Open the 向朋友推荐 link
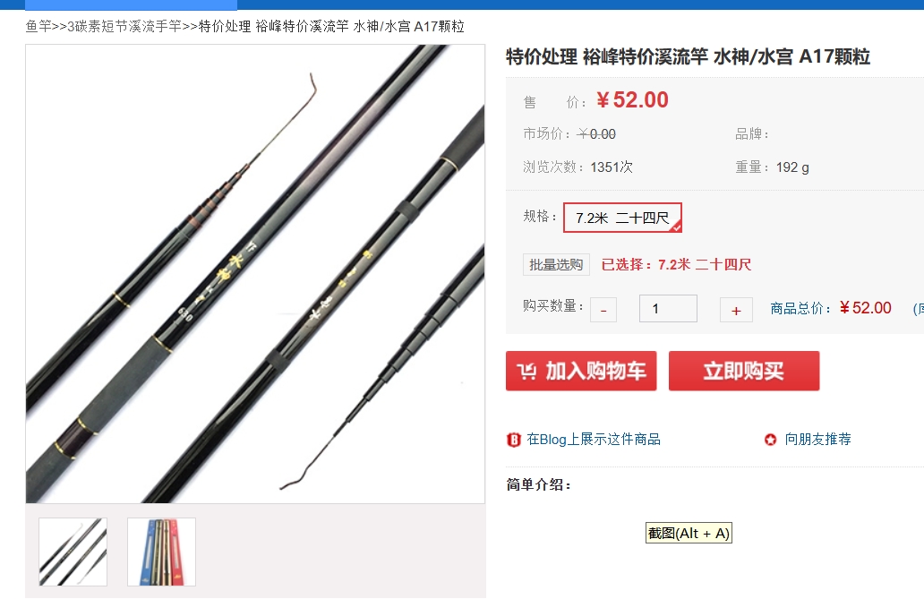Viewport: 924px width, 599px height. coord(818,440)
